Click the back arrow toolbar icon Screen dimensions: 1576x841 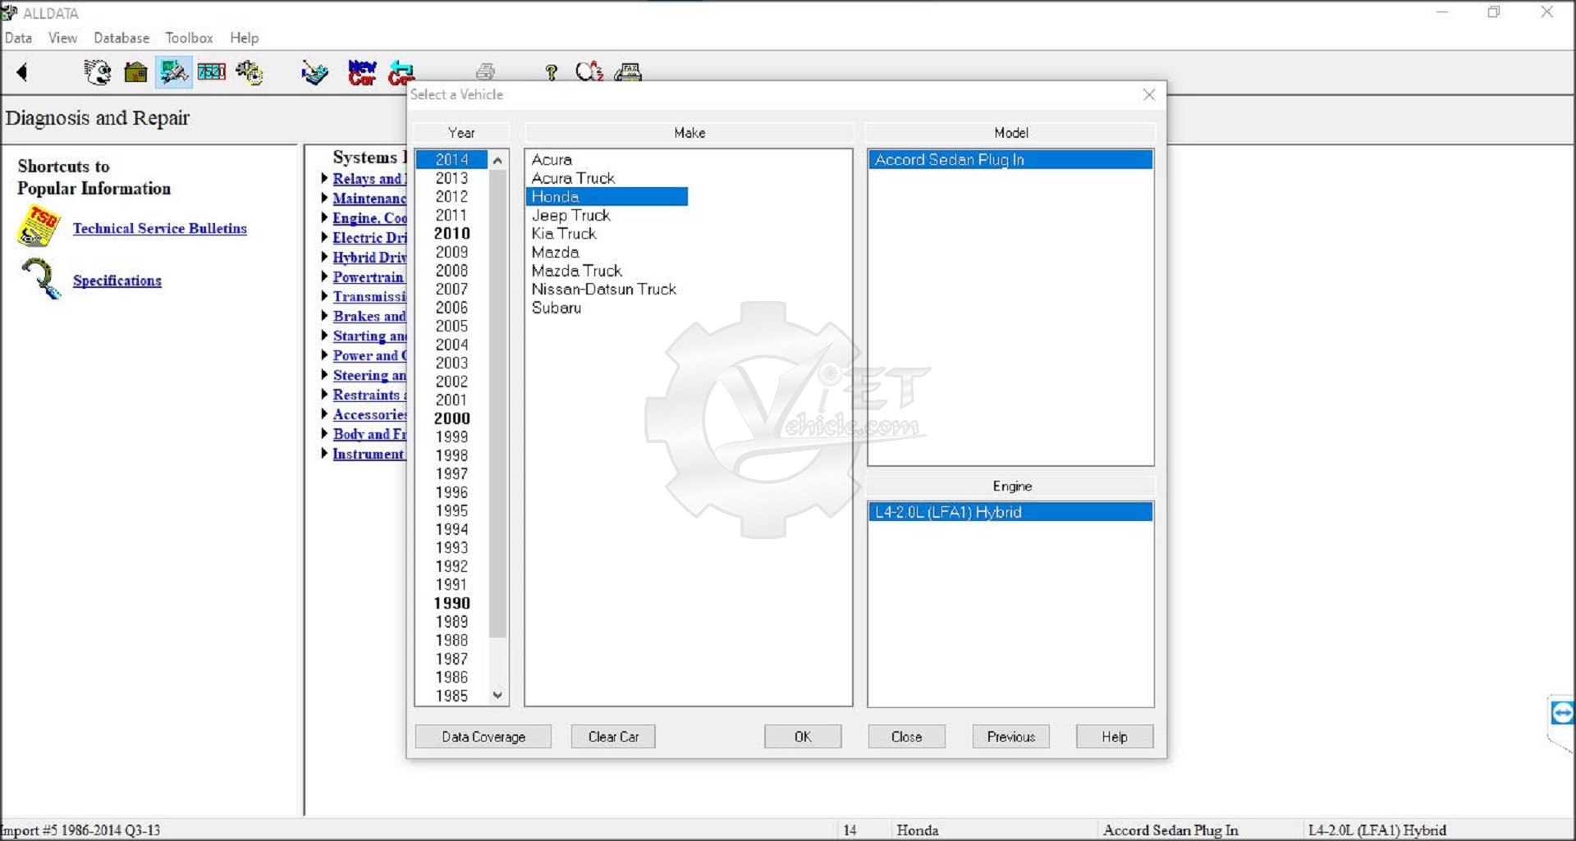(x=22, y=72)
